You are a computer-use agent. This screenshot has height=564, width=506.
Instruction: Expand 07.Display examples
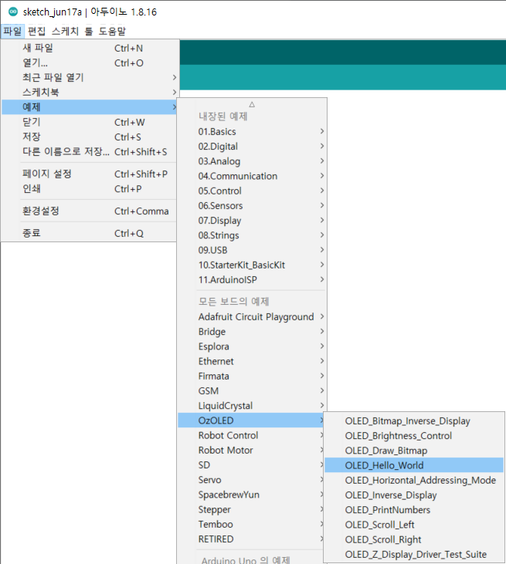pyautogui.click(x=252, y=220)
